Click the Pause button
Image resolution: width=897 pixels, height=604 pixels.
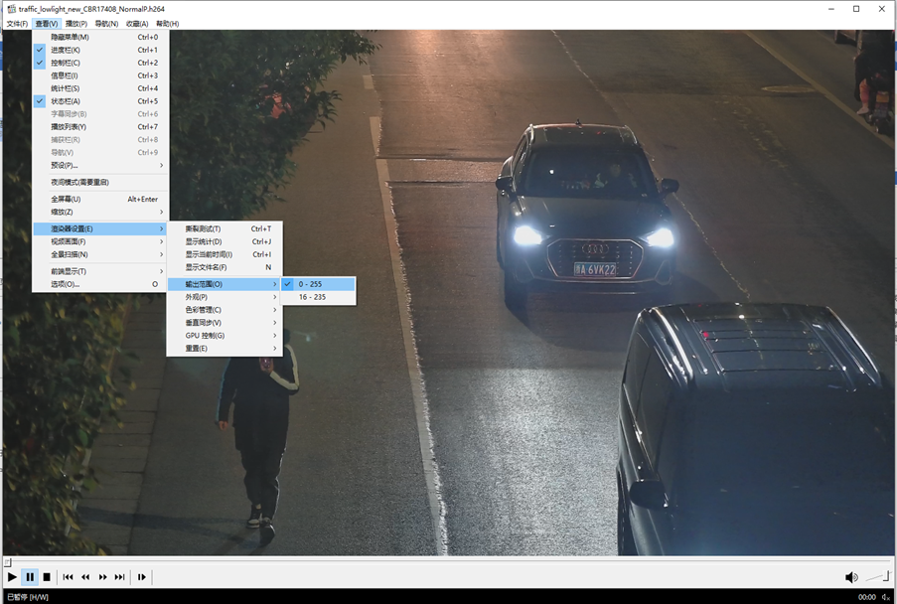30,577
